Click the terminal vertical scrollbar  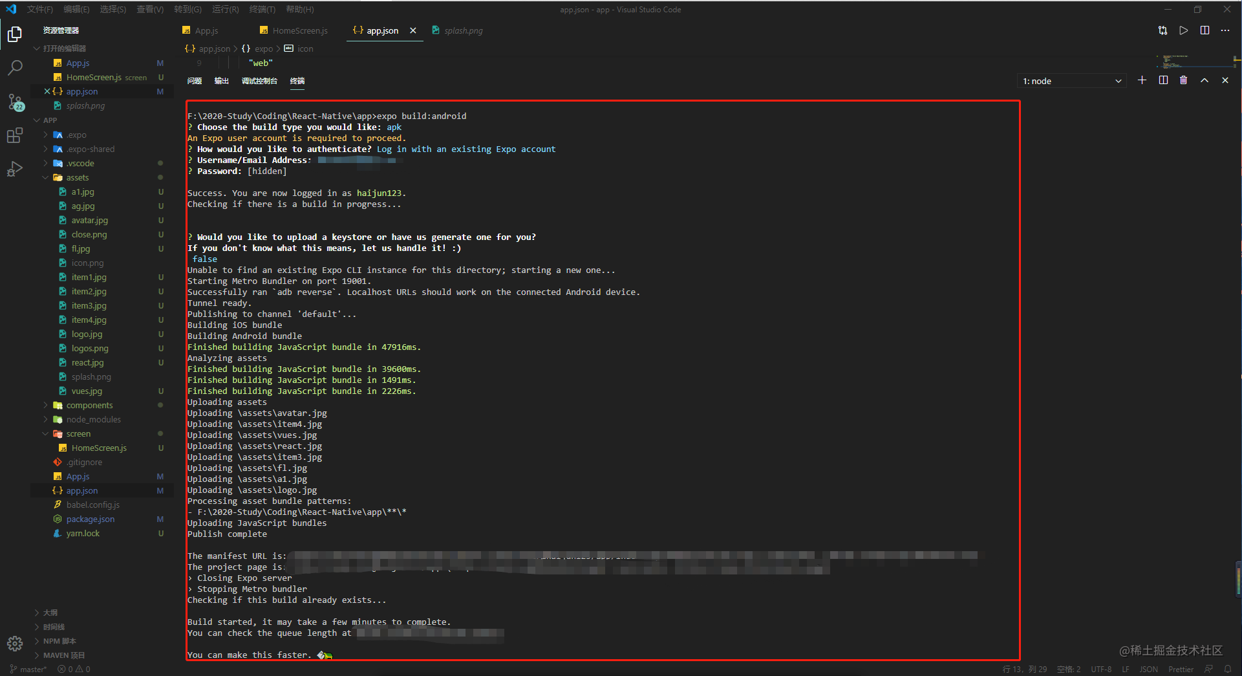[1237, 579]
